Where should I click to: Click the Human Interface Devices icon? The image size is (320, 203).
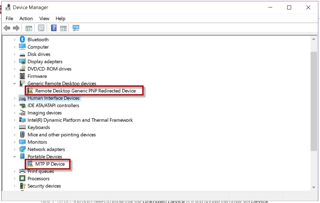point(22,98)
